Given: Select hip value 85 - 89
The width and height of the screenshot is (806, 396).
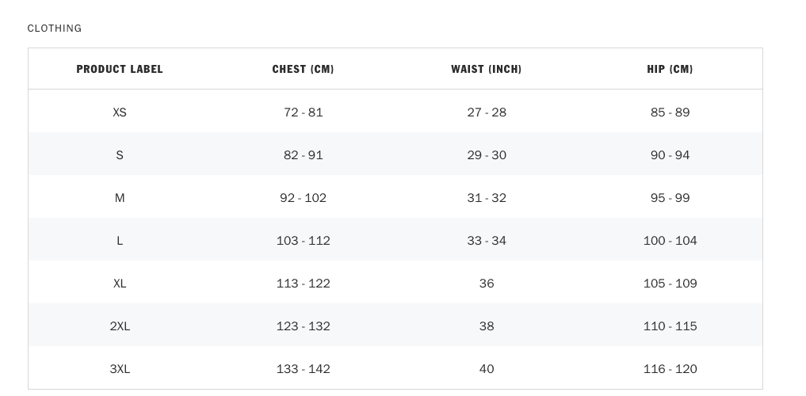Looking at the screenshot, I should pyautogui.click(x=670, y=112).
